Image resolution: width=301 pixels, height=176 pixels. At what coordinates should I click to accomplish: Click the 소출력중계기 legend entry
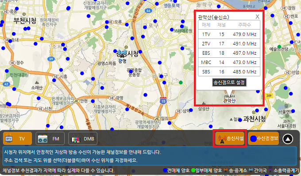point(284,170)
